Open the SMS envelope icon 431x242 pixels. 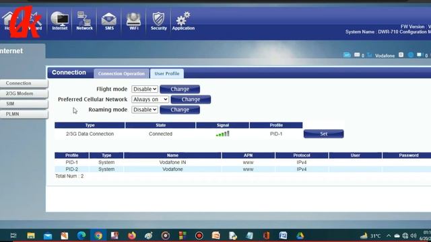pyautogui.click(x=109, y=21)
